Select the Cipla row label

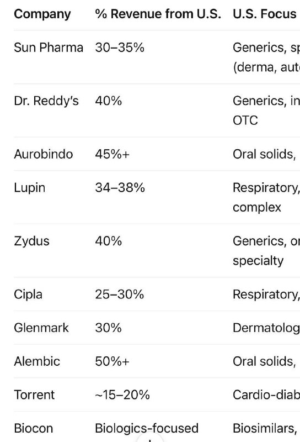(x=28, y=294)
